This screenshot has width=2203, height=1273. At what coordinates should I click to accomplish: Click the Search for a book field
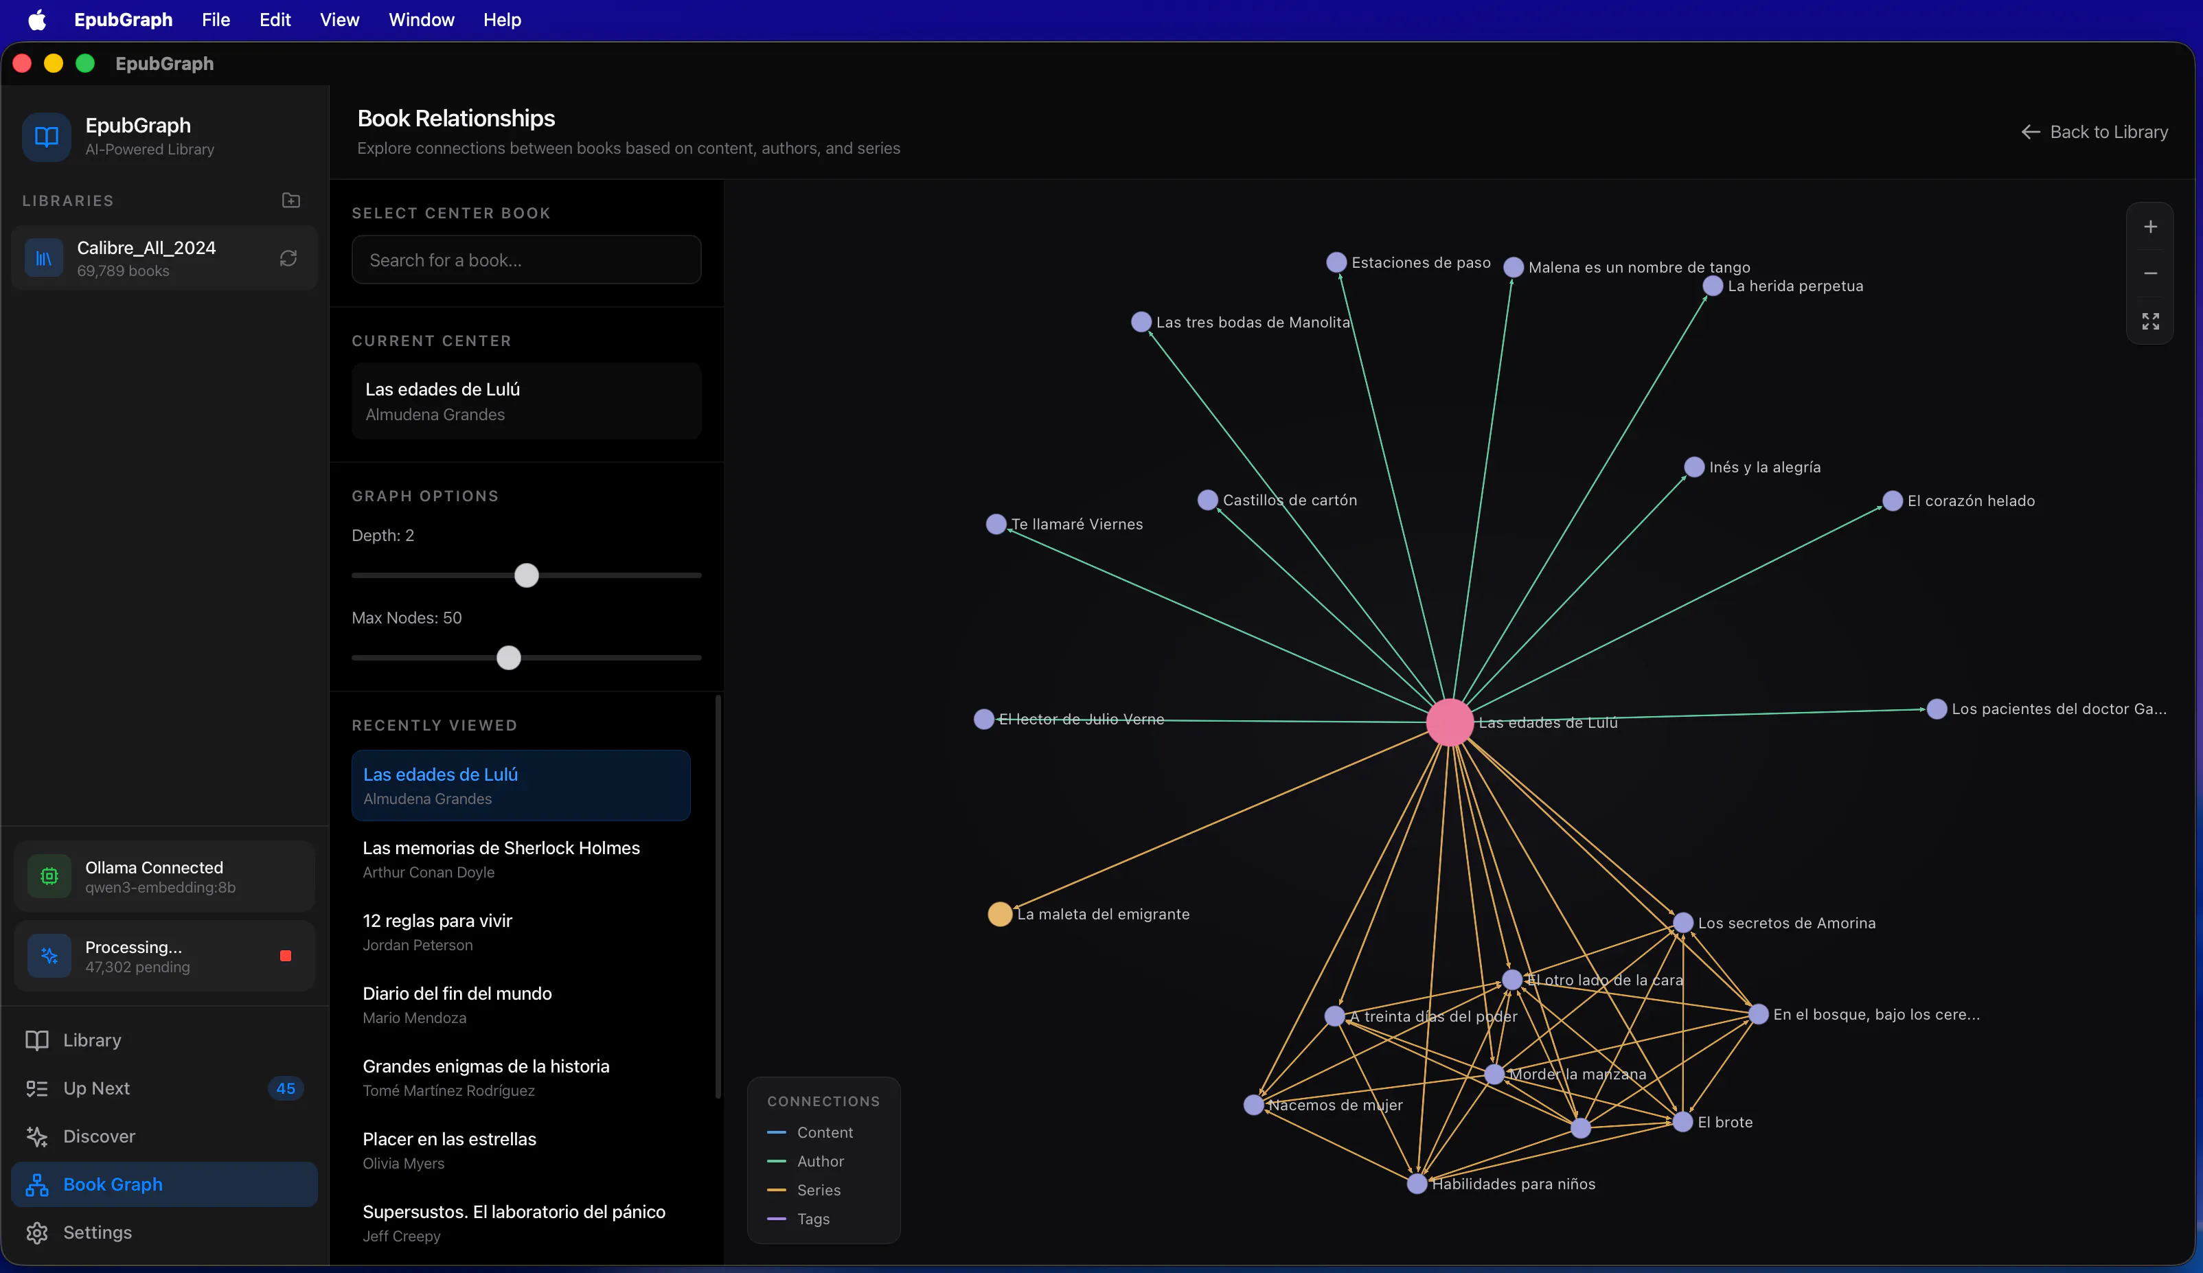(526, 260)
